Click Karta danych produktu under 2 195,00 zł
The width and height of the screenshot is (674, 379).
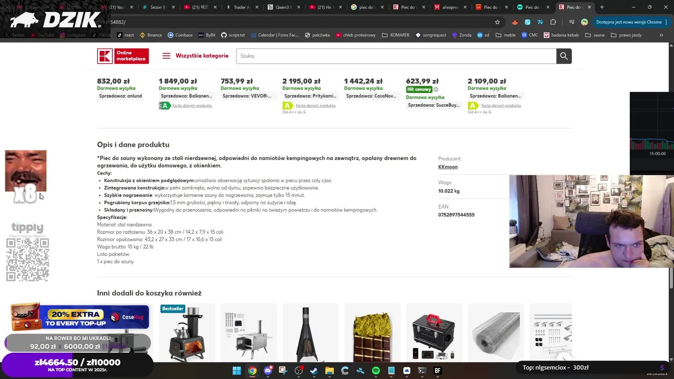click(x=315, y=105)
